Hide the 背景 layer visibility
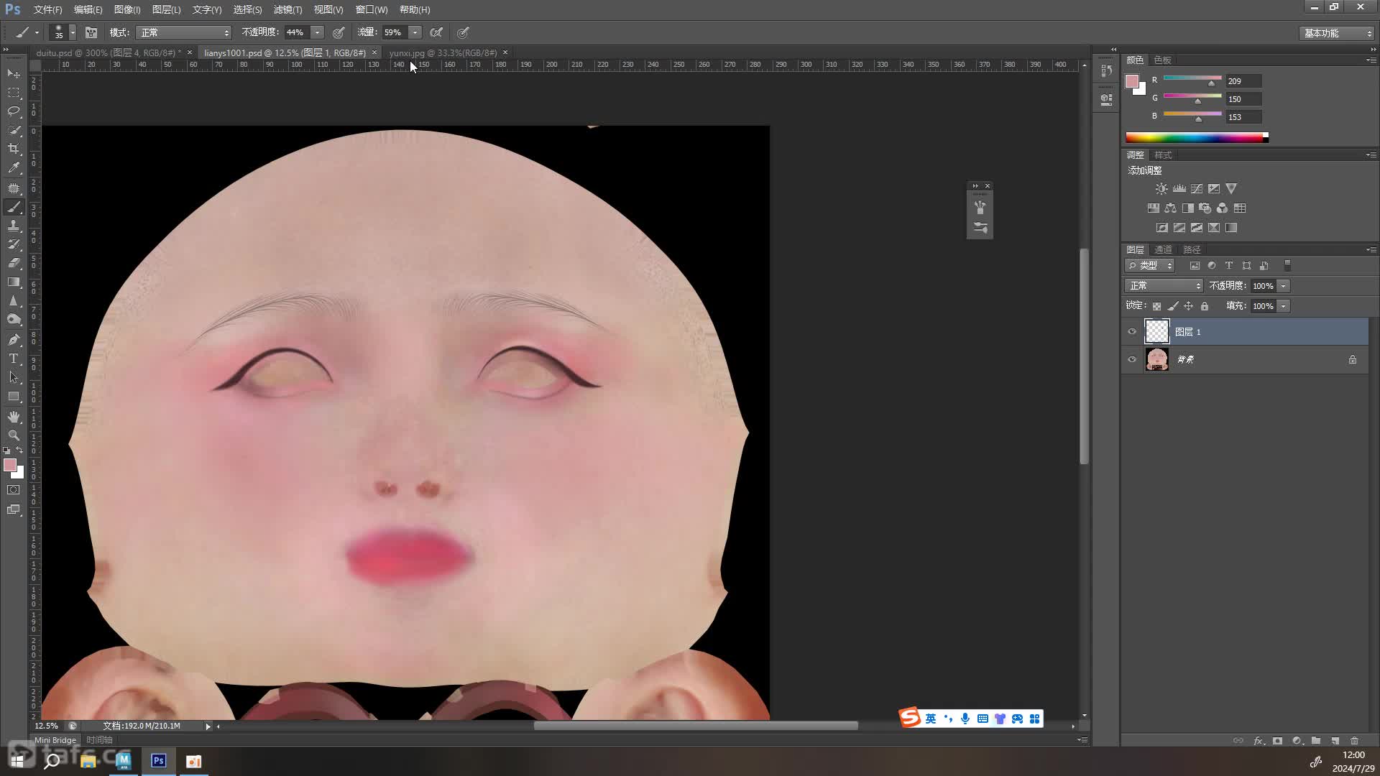Image resolution: width=1380 pixels, height=776 pixels. point(1132,359)
